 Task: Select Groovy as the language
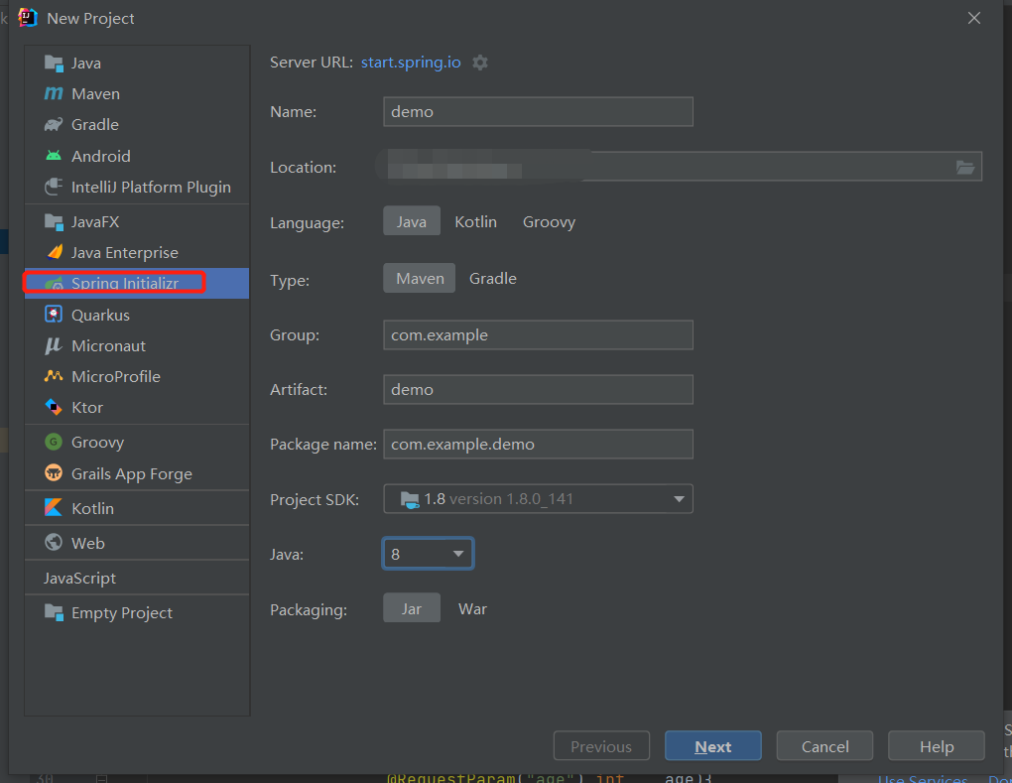[x=549, y=221]
